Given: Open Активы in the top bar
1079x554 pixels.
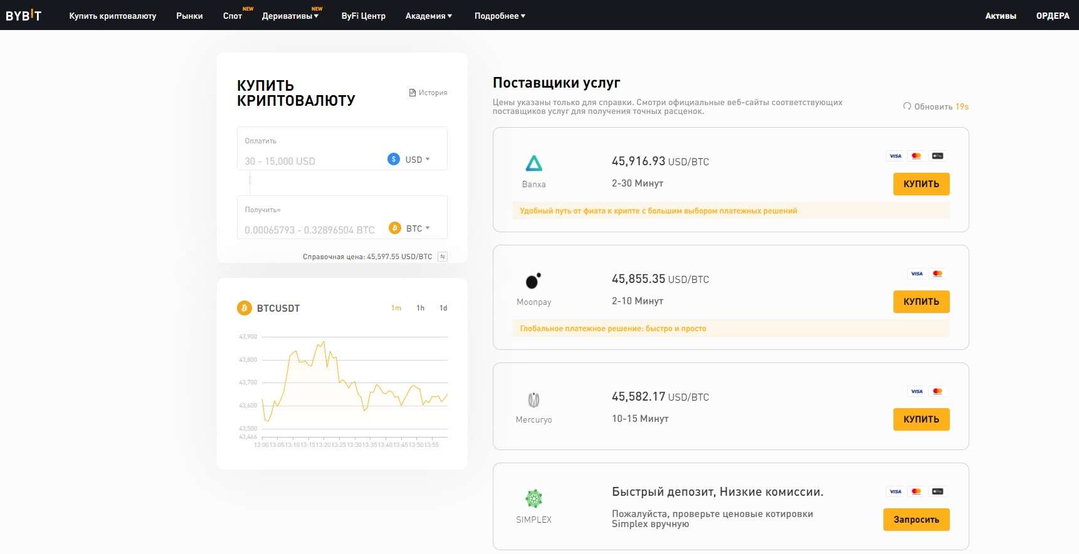Looking at the screenshot, I should click(1001, 16).
